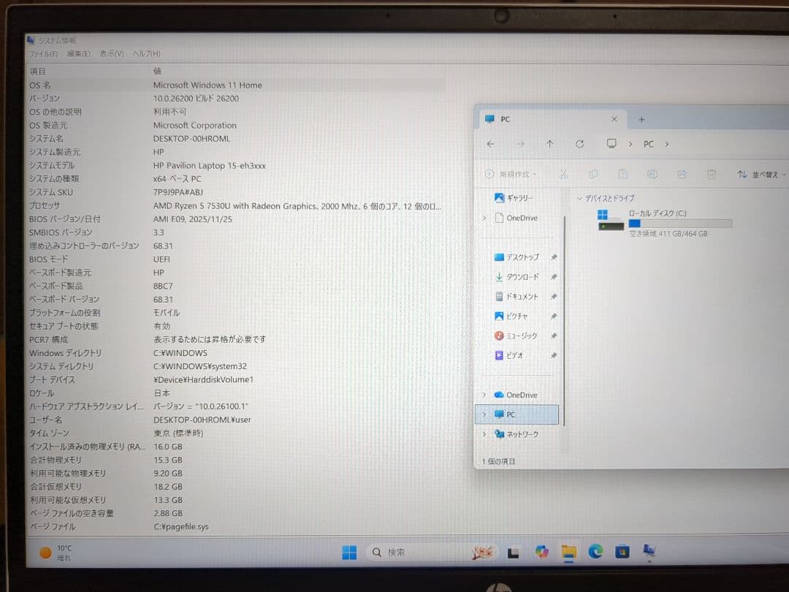The height and width of the screenshot is (592, 789).
Task: Open ピクチャ in sidebar
Action: [511, 316]
